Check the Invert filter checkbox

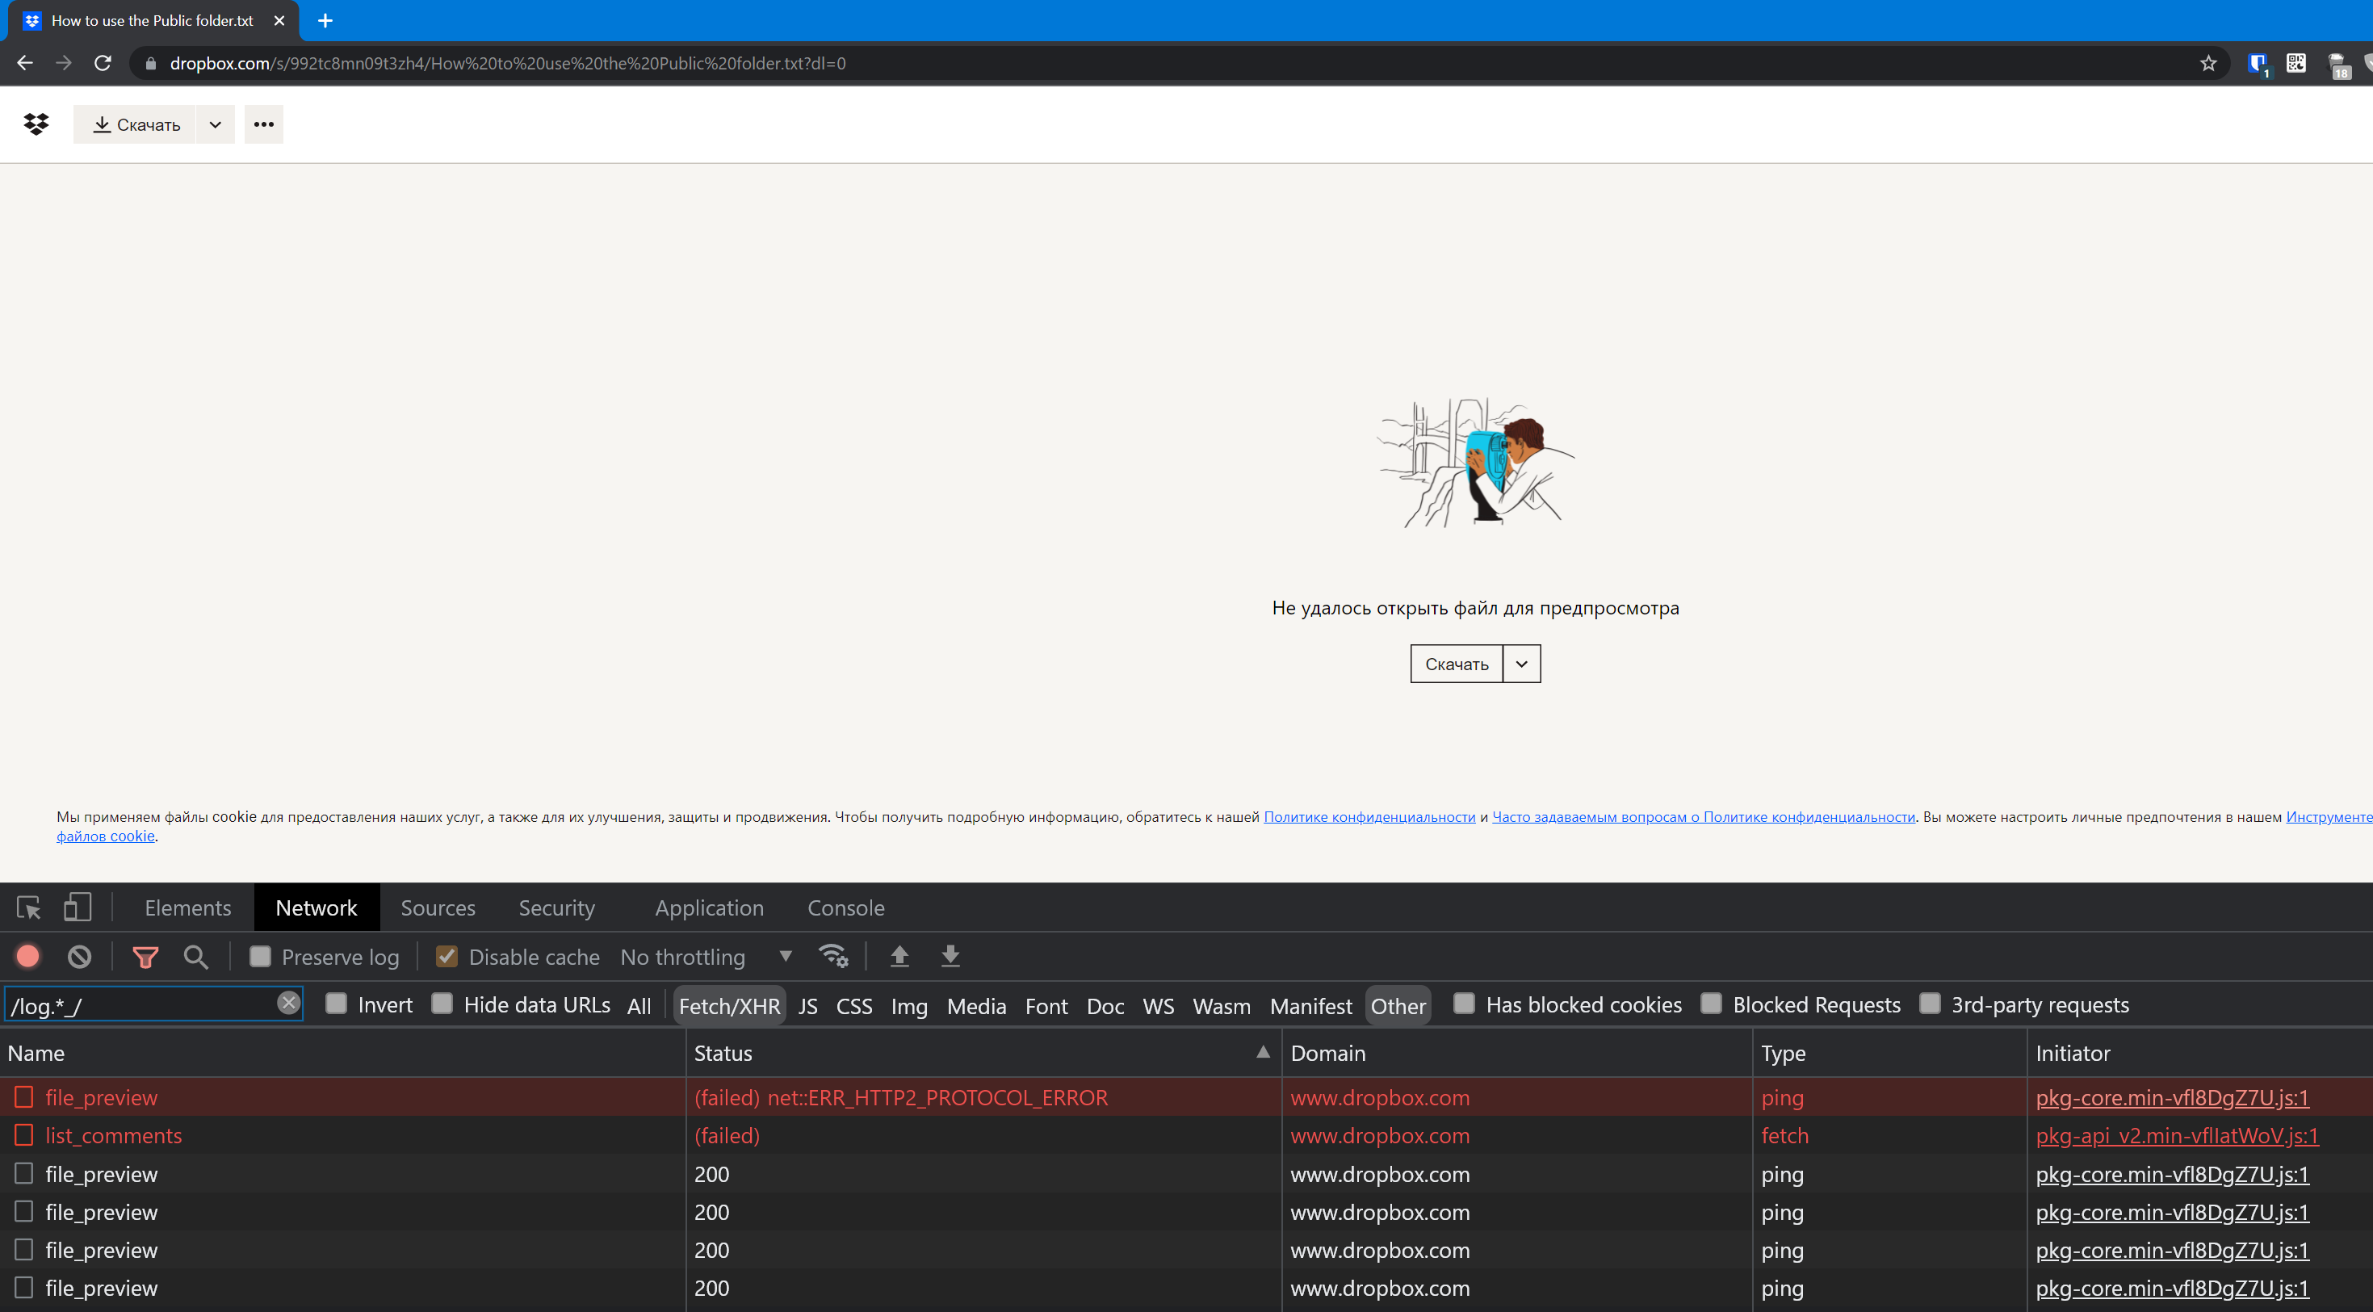(x=338, y=1004)
